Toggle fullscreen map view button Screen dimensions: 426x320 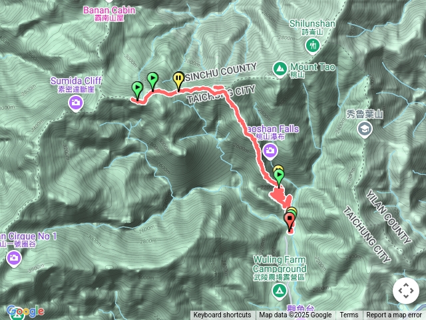coord(405,291)
